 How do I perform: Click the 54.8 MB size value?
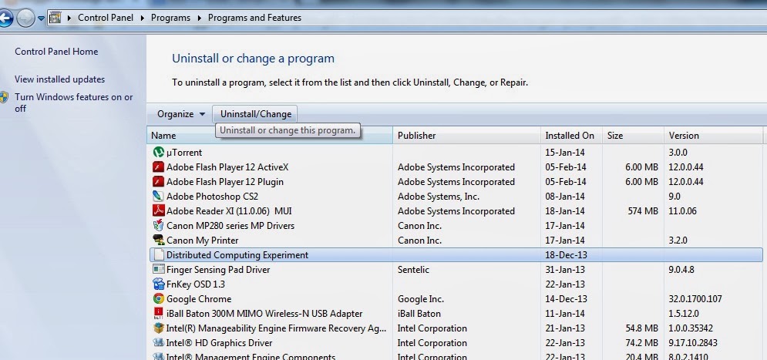(x=642, y=328)
